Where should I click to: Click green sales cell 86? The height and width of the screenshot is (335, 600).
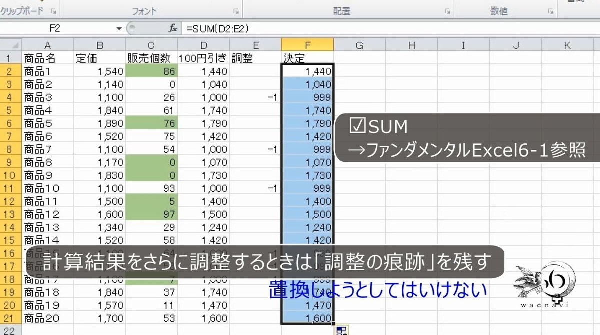[151, 71]
